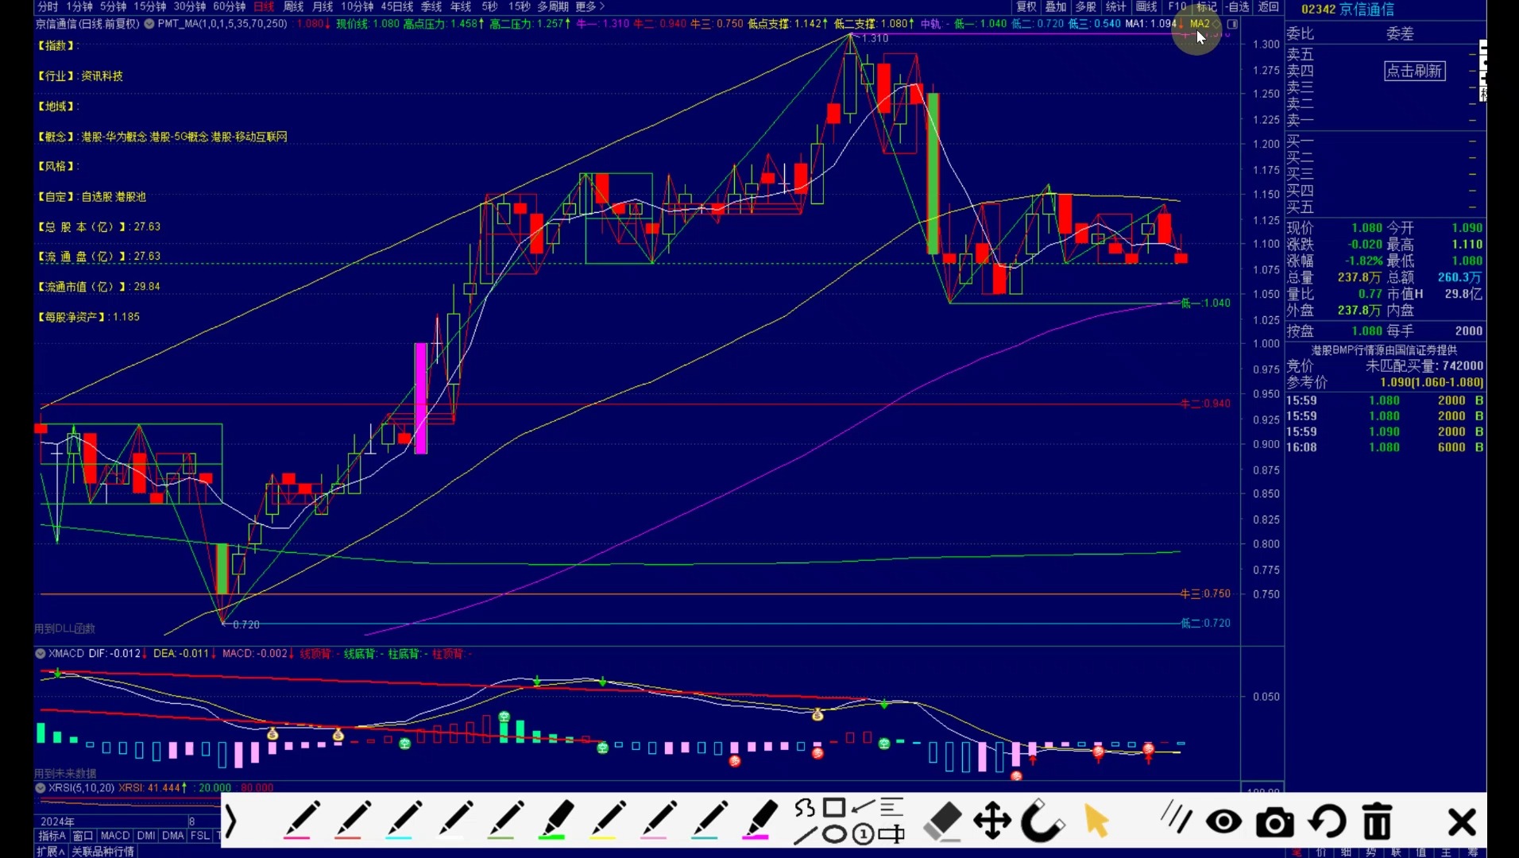Screen dimensions: 1519x858
Task: Open the 指标A indicator tab
Action: [x=52, y=836]
